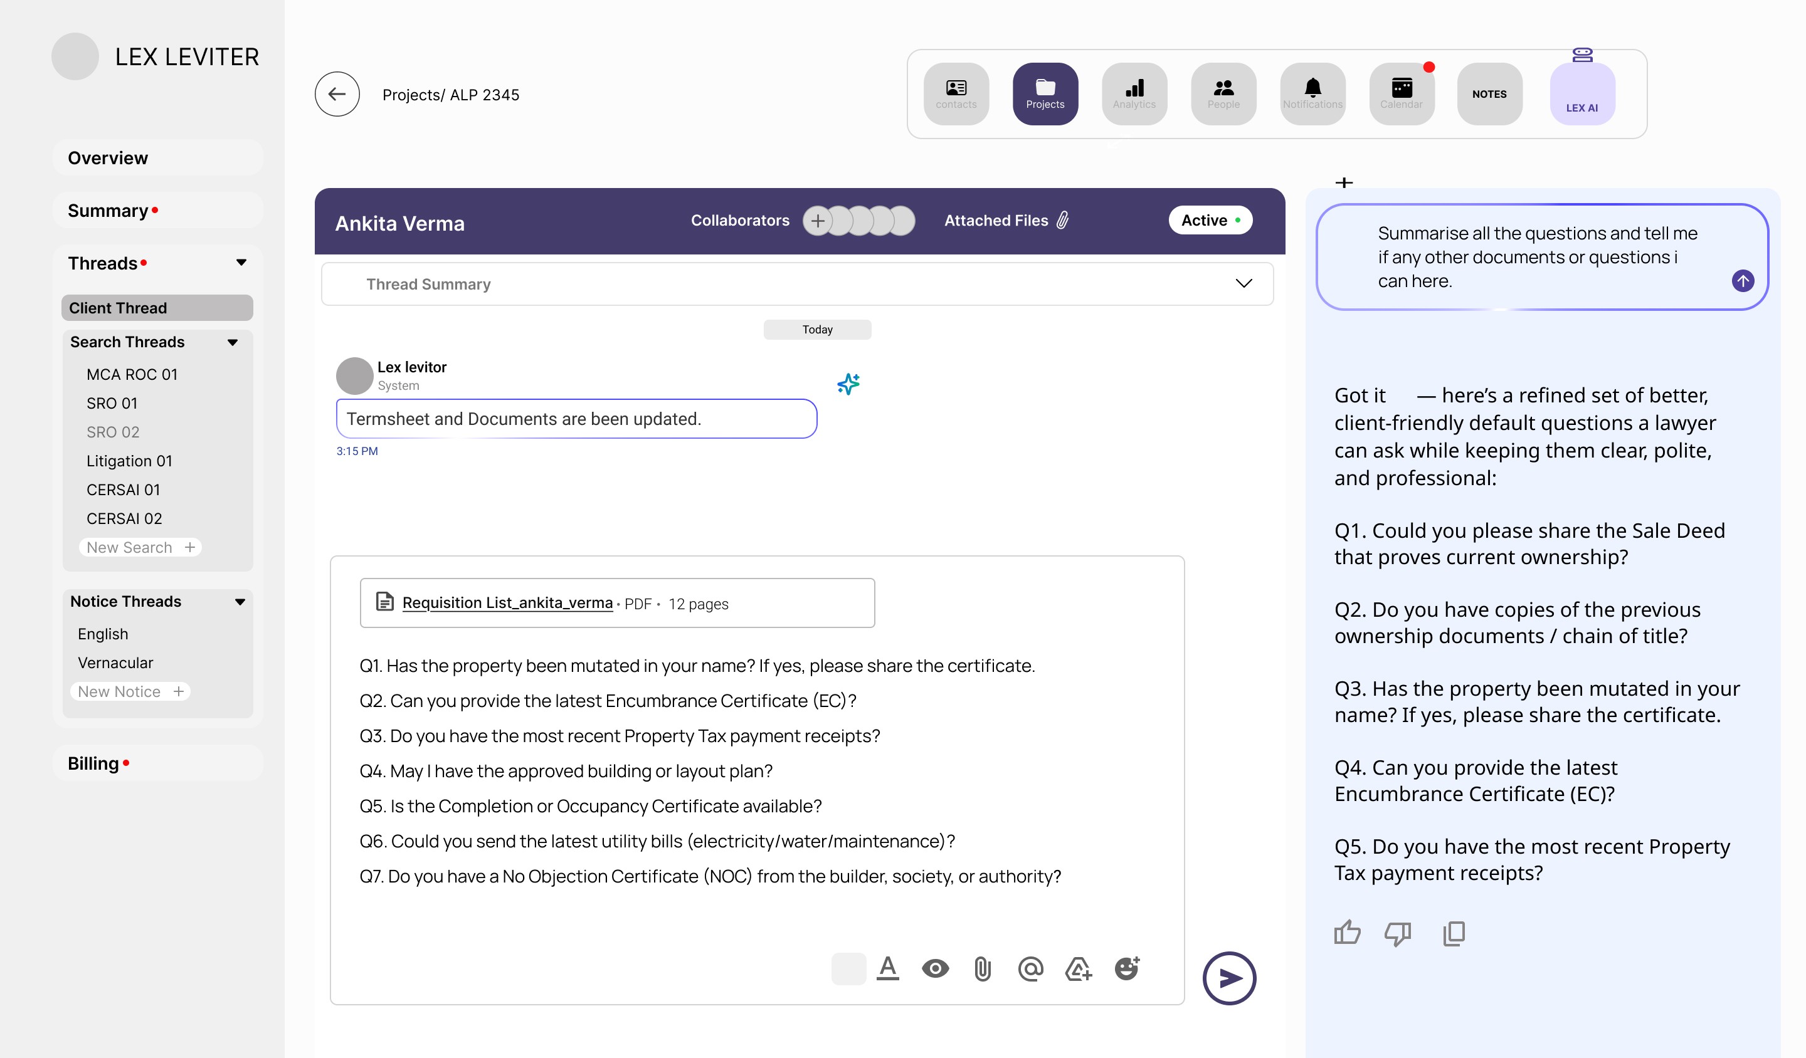Collapse the Search Threads section
1806x1058 pixels.
pos(232,342)
